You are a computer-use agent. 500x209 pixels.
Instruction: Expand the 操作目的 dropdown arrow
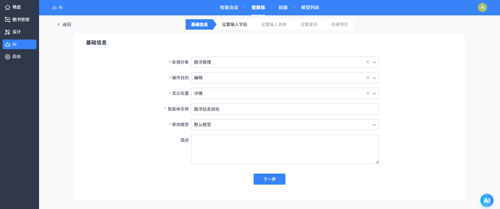(374, 78)
